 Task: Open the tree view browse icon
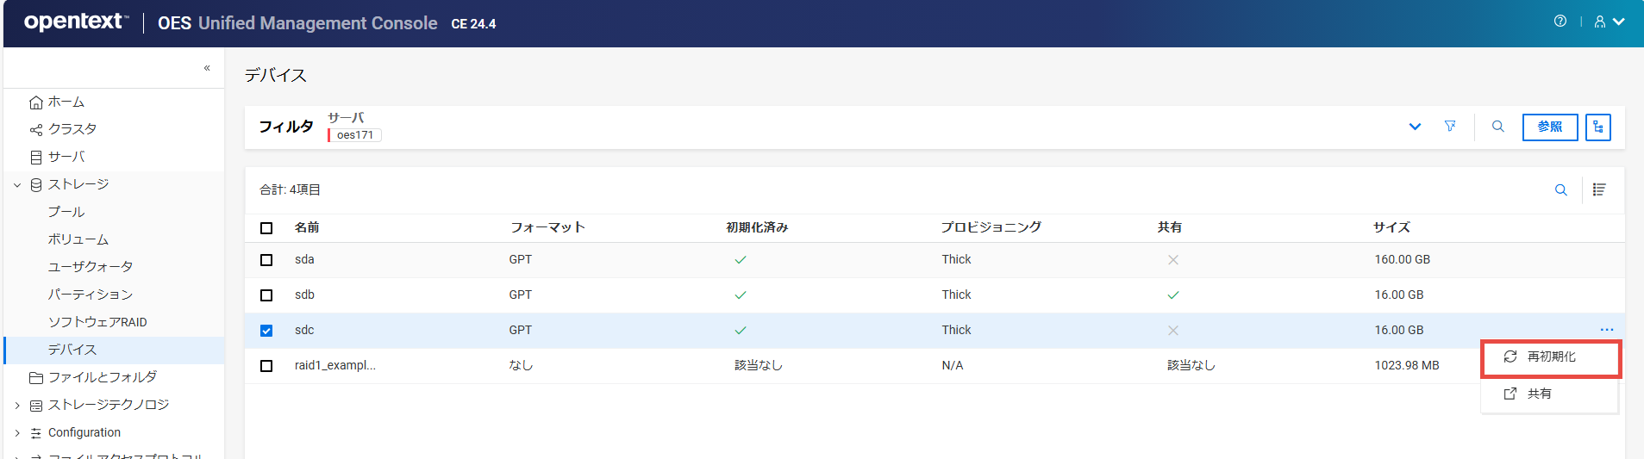click(1597, 127)
